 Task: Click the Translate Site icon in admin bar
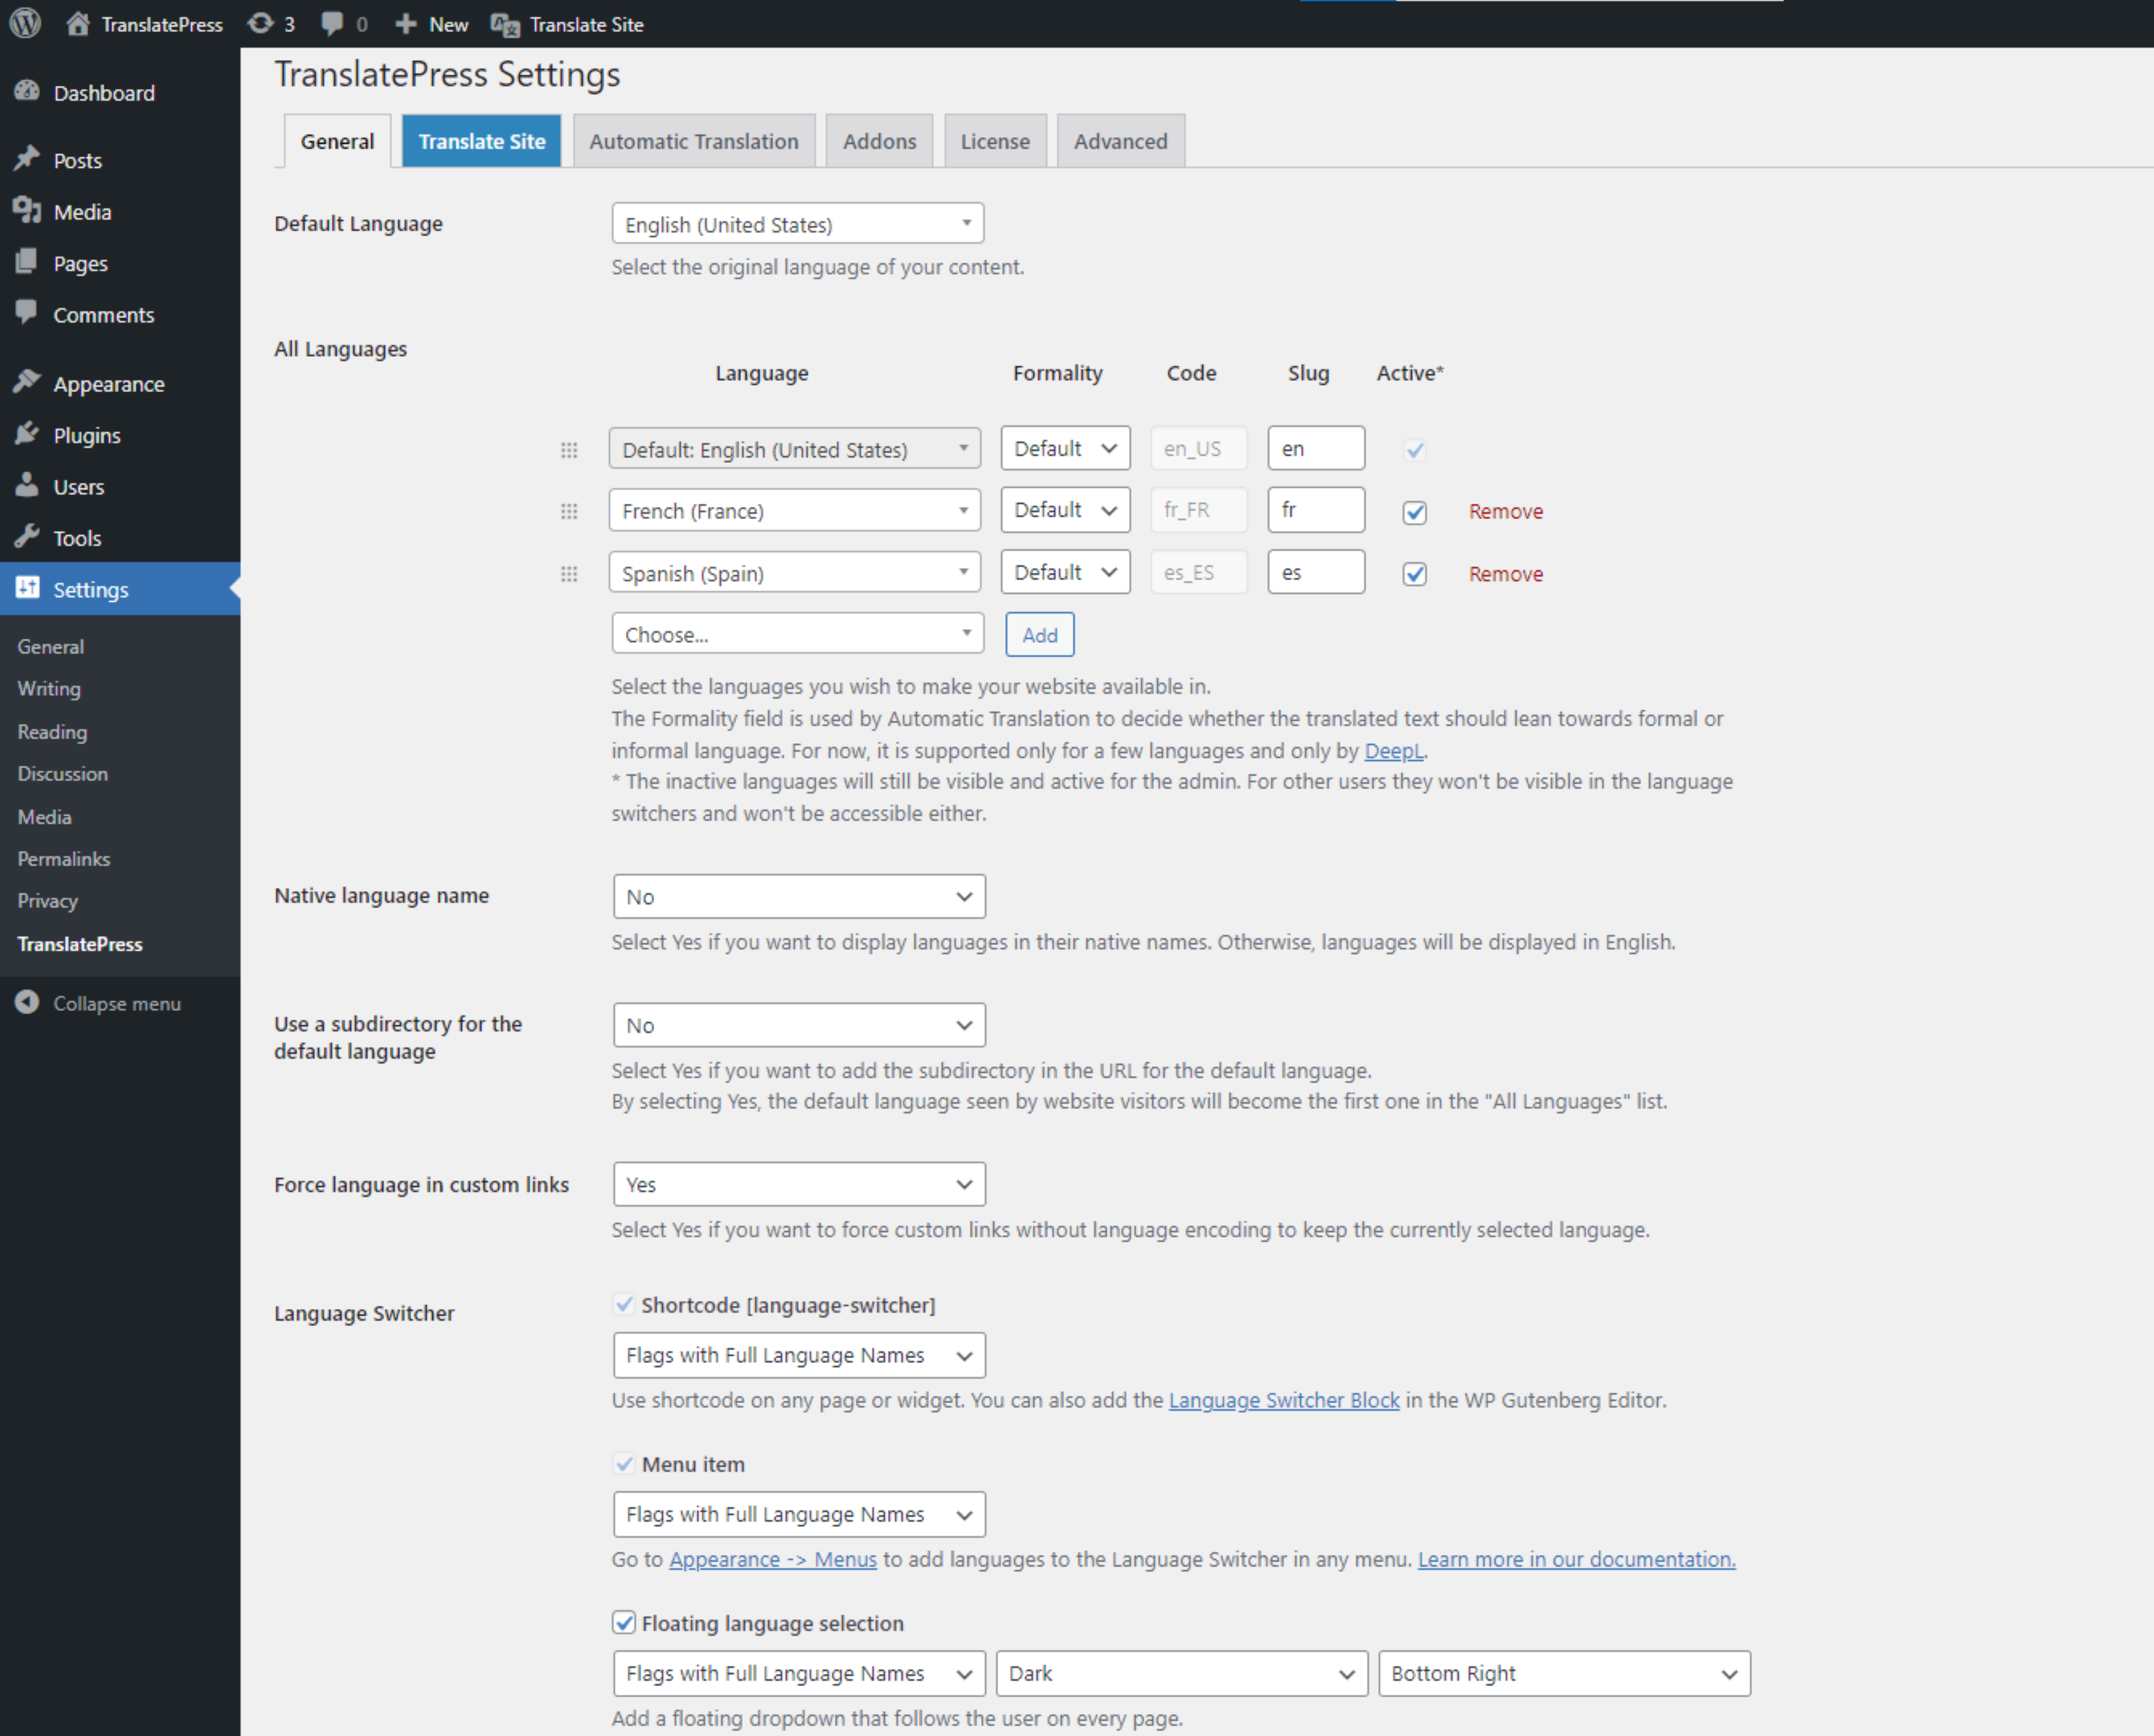pos(505,25)
